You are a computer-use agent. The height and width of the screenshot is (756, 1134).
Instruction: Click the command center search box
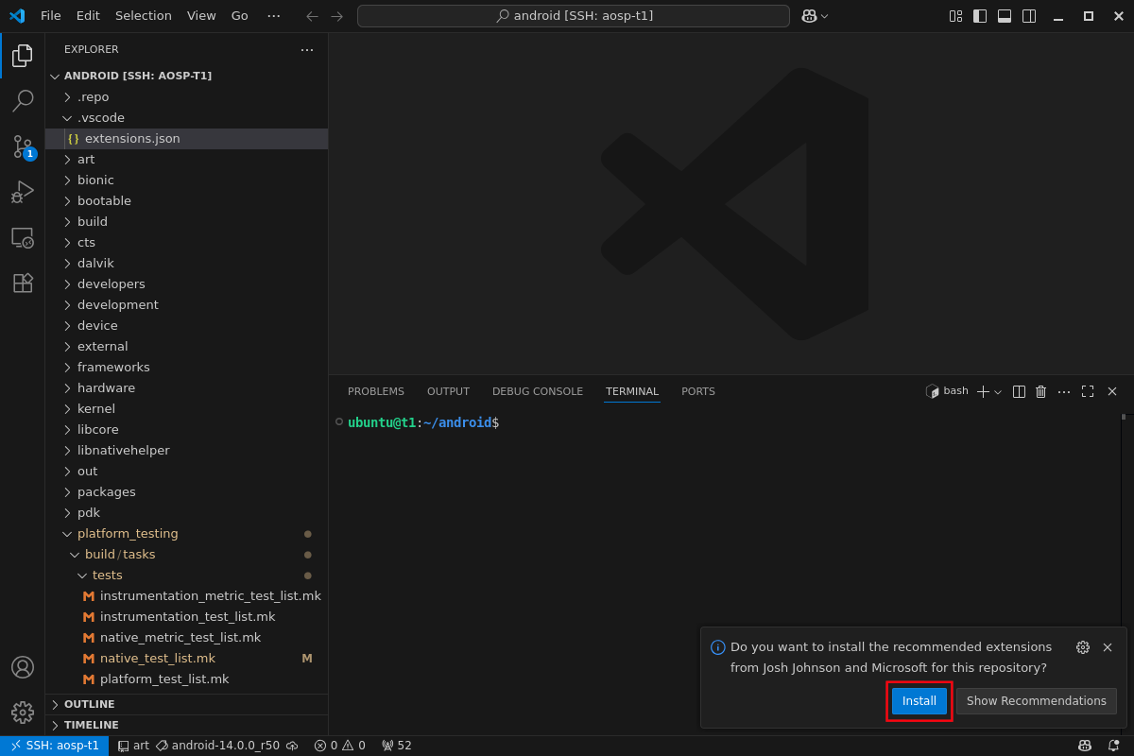pos(574,16)
